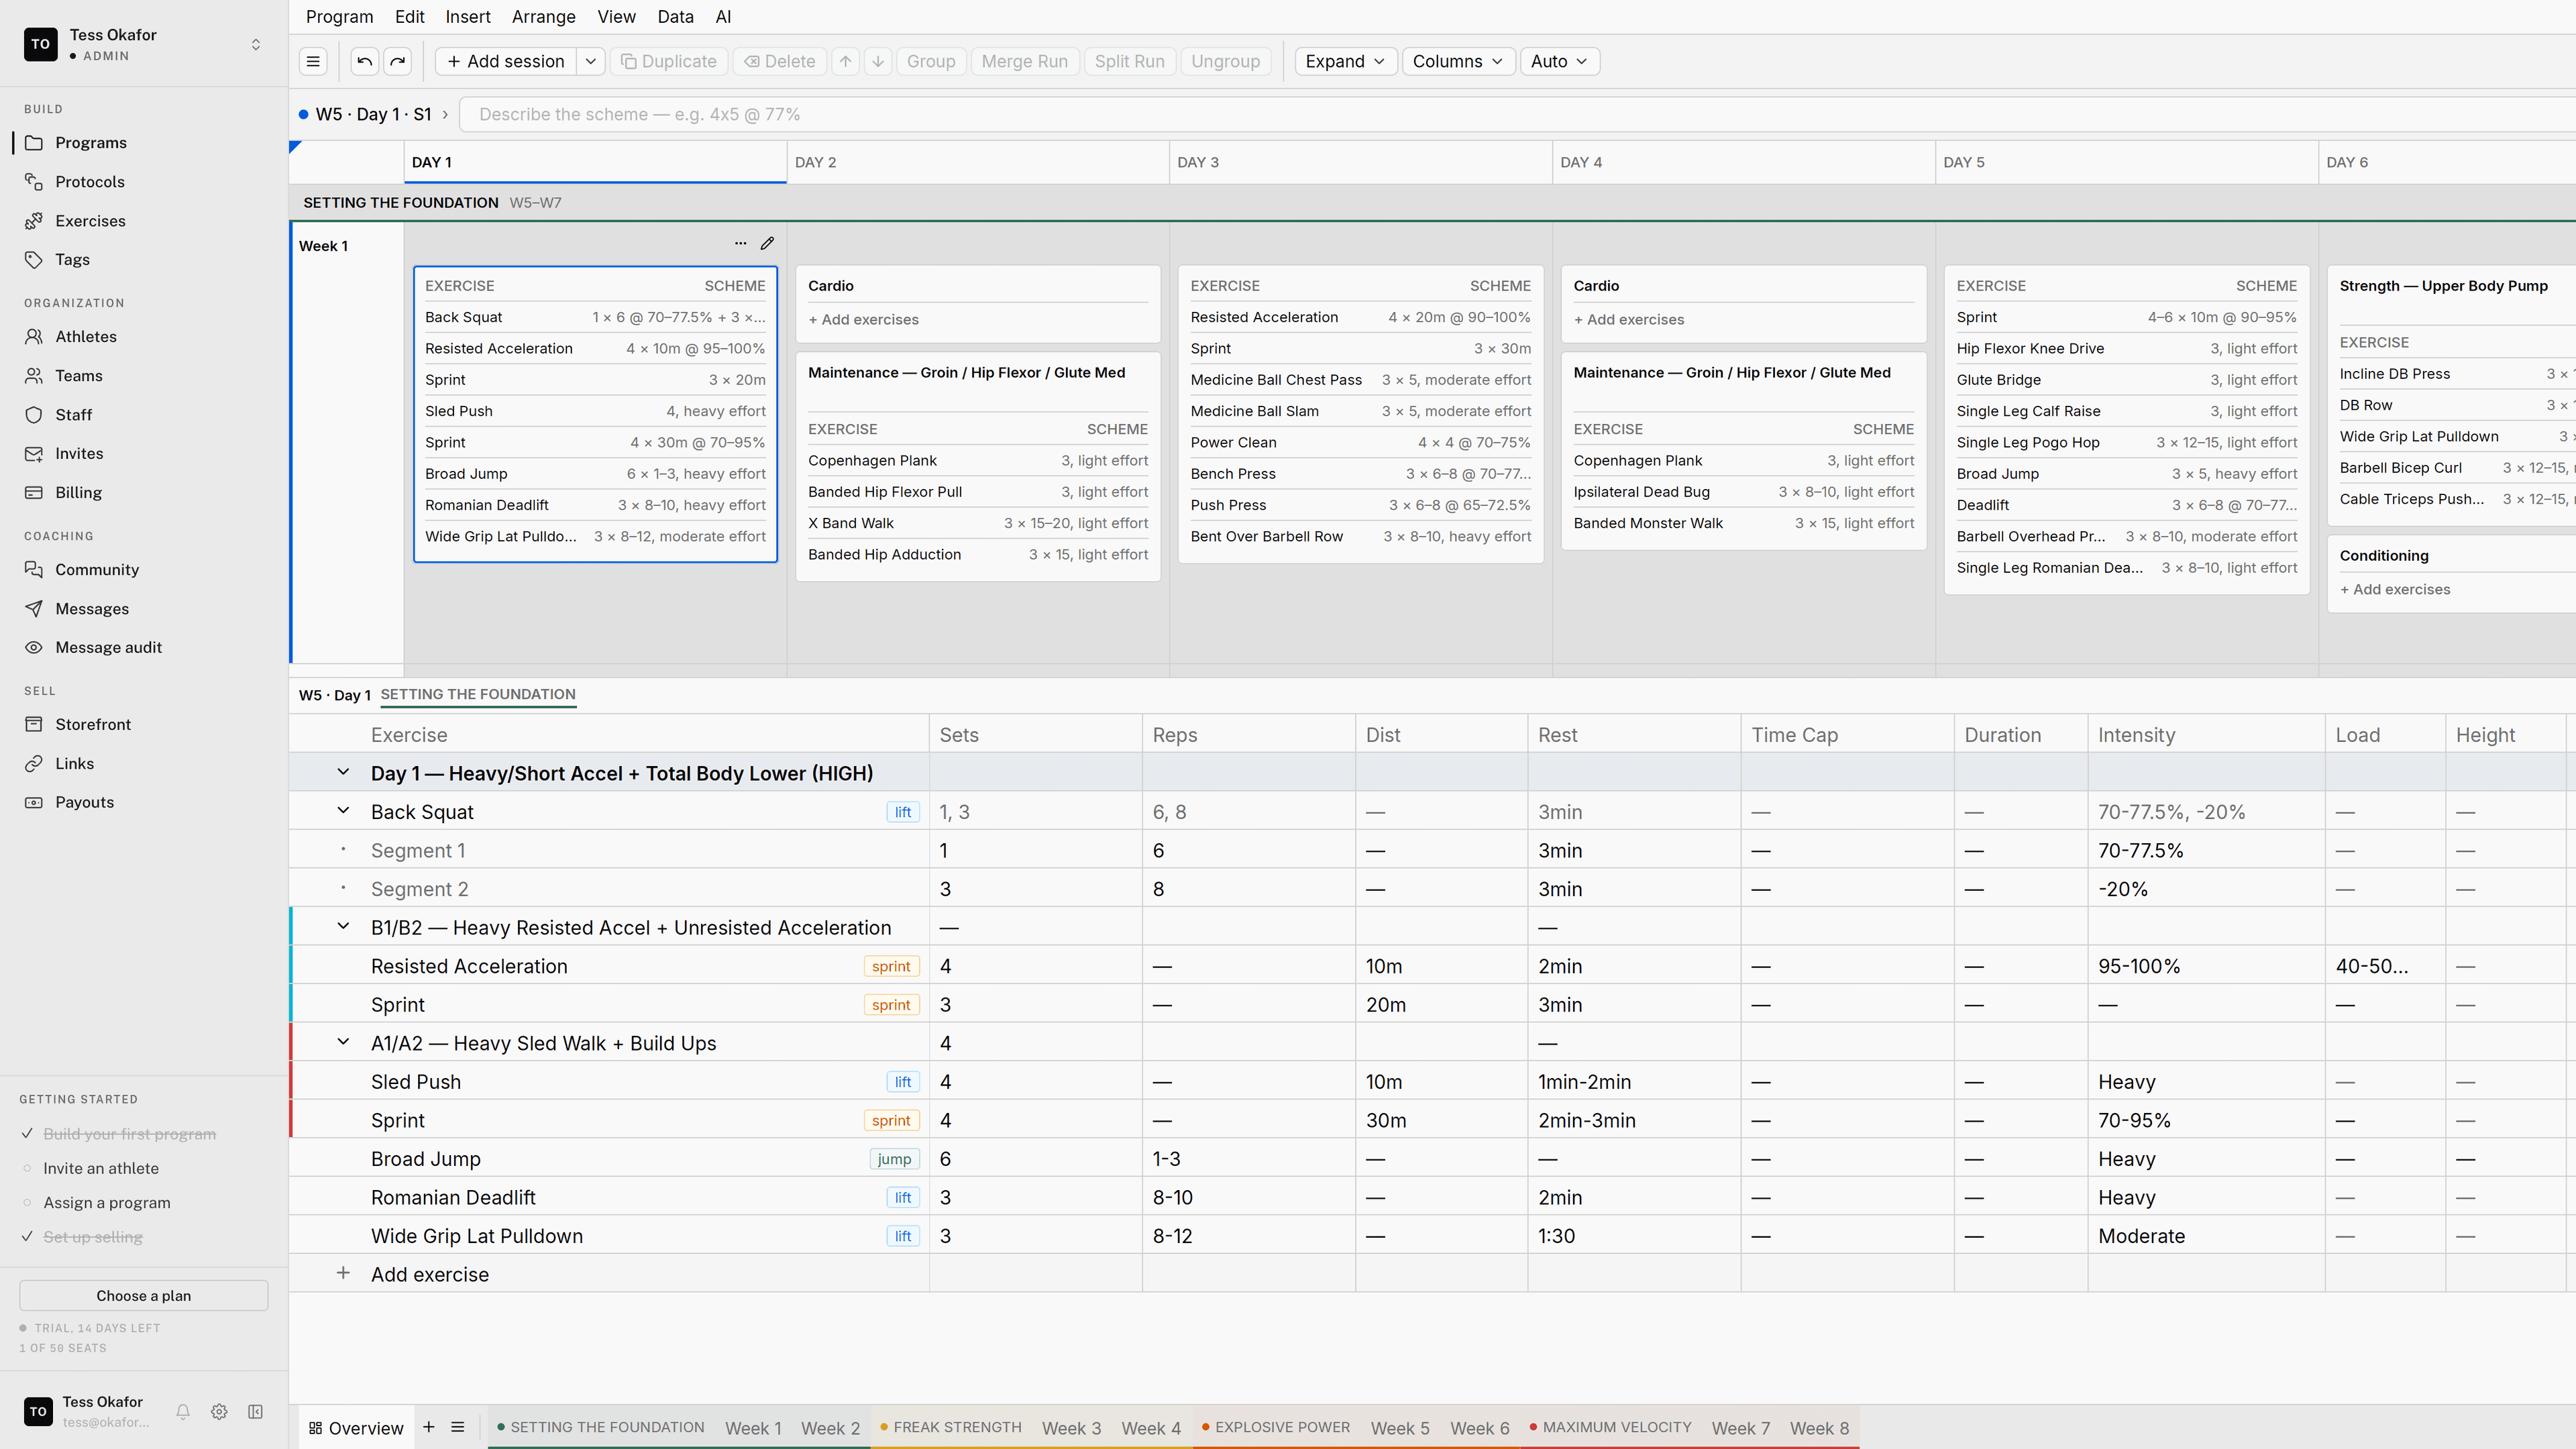Click the Add session button

click(506, 61)
